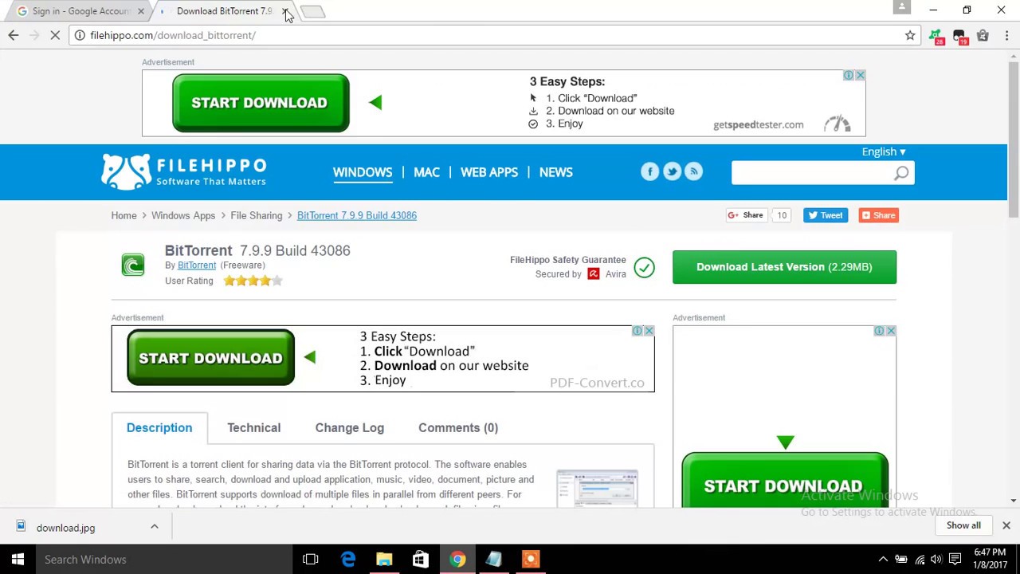Close the top banner advertisement
This screenshot has height=574, width=1020.
pos(860,76)
